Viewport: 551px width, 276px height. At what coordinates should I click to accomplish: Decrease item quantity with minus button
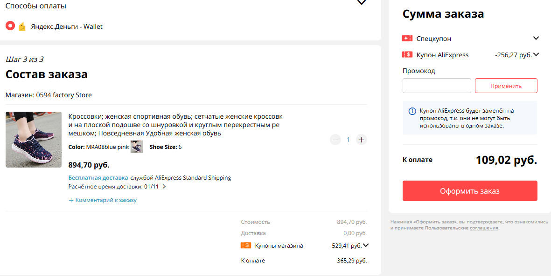tap(335, 140)
